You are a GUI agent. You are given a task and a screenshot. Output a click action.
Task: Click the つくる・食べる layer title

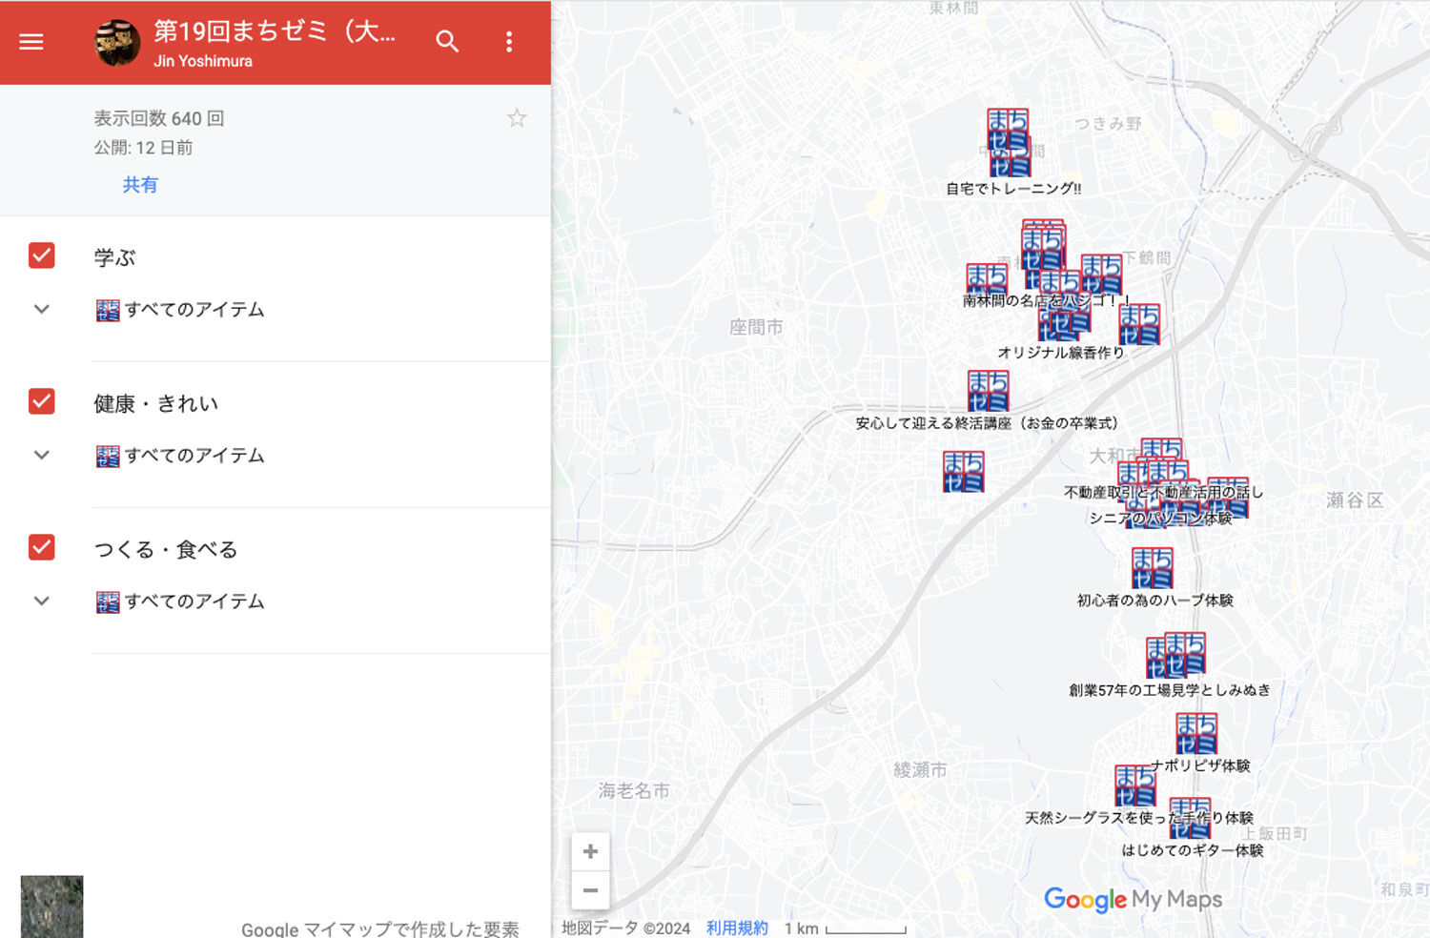click(x=166, y=549)
